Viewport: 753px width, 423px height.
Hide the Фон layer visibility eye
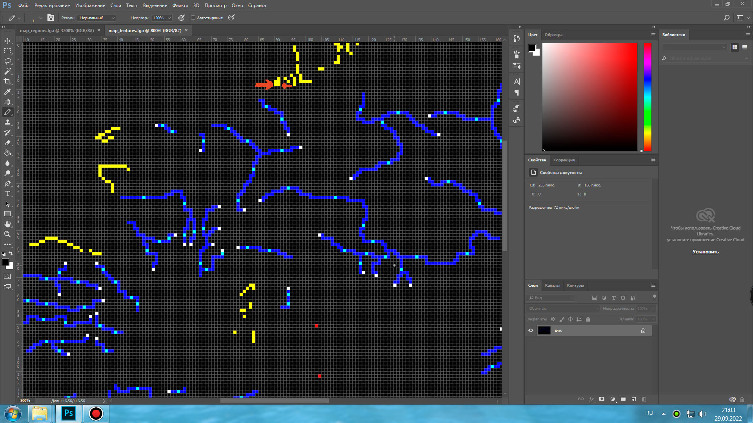[x=531, y=331]
